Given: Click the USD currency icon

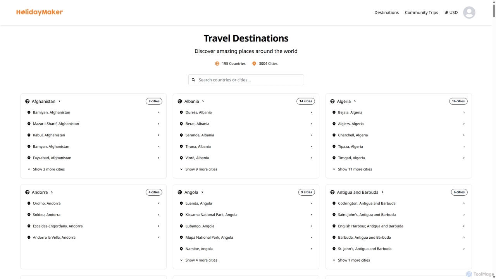Looking at the screenshot, I should pos(446,12).
